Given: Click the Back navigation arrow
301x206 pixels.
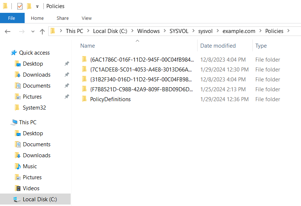Looking at the screenshot, I should pyautogui.click(x=8, y=31).
